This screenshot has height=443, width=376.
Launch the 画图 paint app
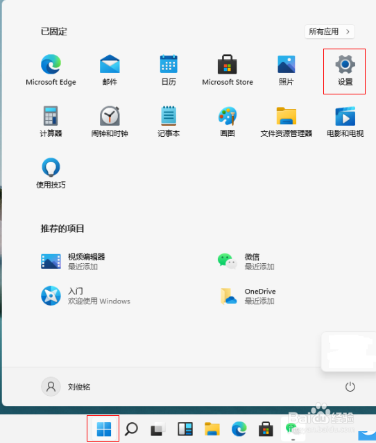228,122
